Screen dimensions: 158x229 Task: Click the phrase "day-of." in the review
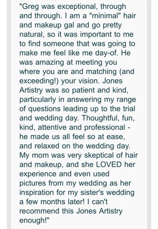coord(106,53)
